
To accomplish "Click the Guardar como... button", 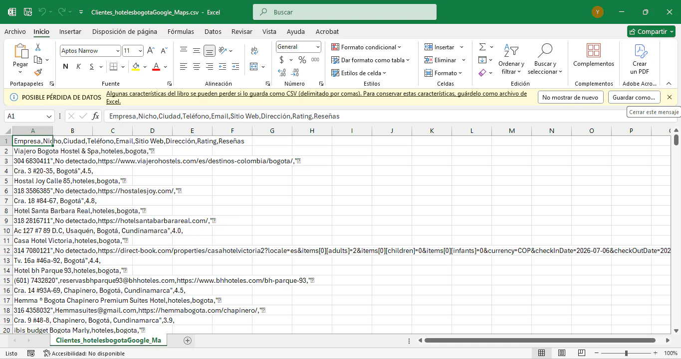I will point(634,98).
